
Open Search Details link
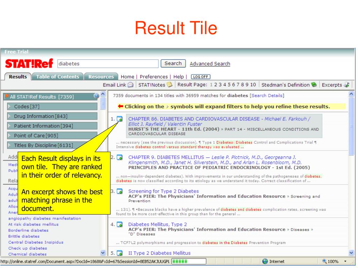pyautogui.click(x=267, y=96)
